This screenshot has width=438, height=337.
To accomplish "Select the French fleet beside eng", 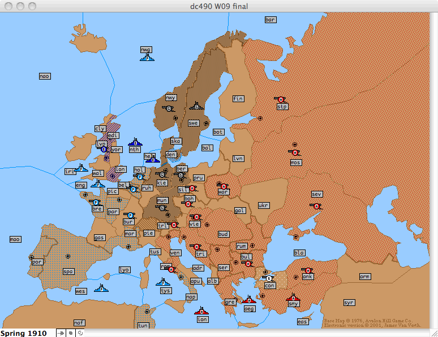I will pyautogui.click(x=98, y=184).
